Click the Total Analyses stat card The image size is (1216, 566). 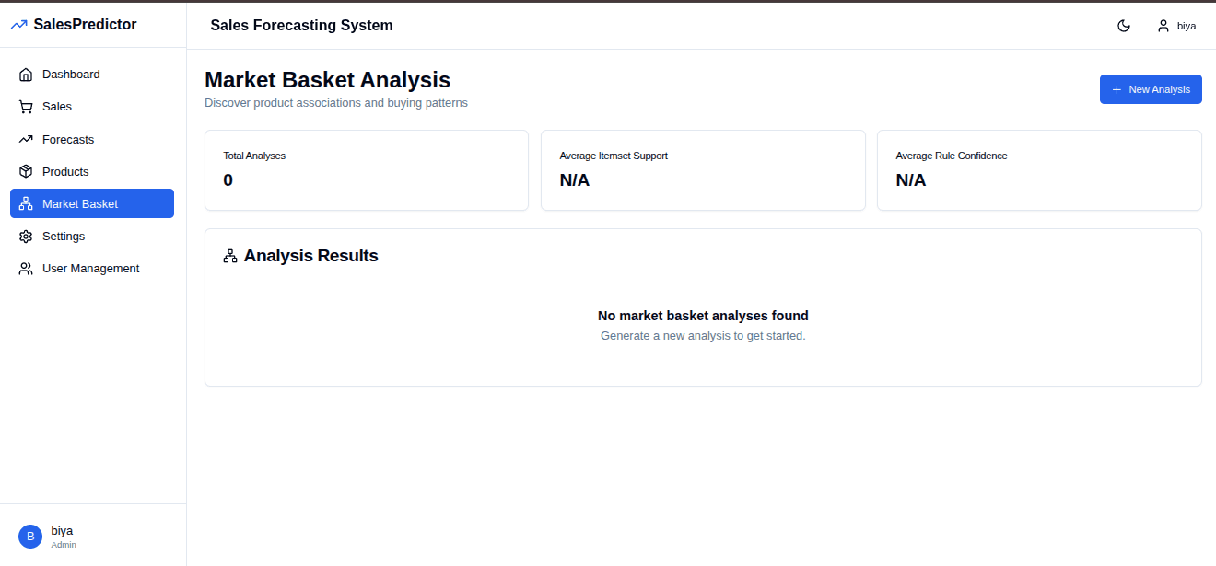click(366, 170)
